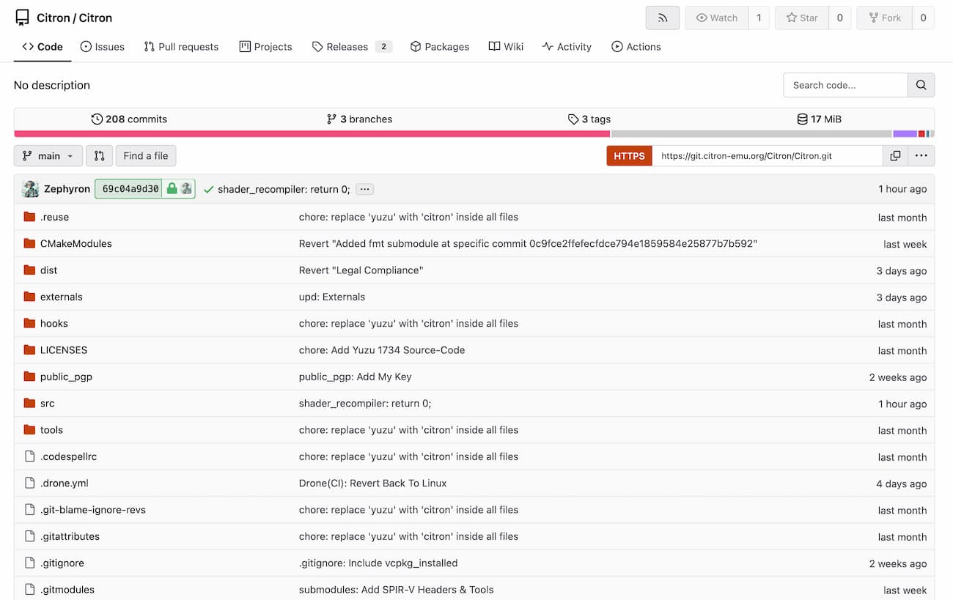Click Zephyron's avatar in latest commit row
This screenshot has height=600, width=953.
(30, 189)
